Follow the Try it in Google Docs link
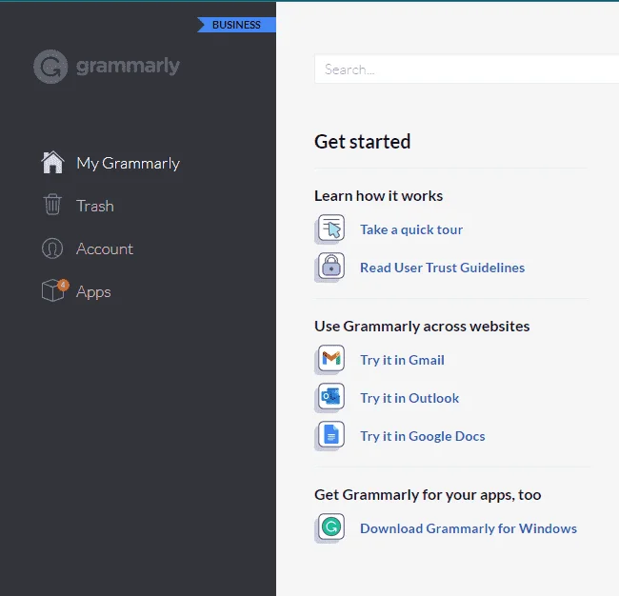Viewport: 619px width, 596px height. click(x=423, y=436)
